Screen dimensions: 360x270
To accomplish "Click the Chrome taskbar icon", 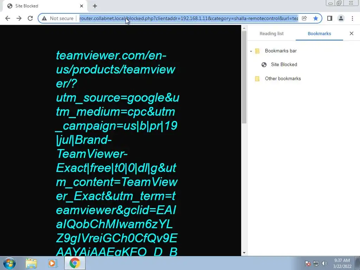I will [x=75, y=263].
